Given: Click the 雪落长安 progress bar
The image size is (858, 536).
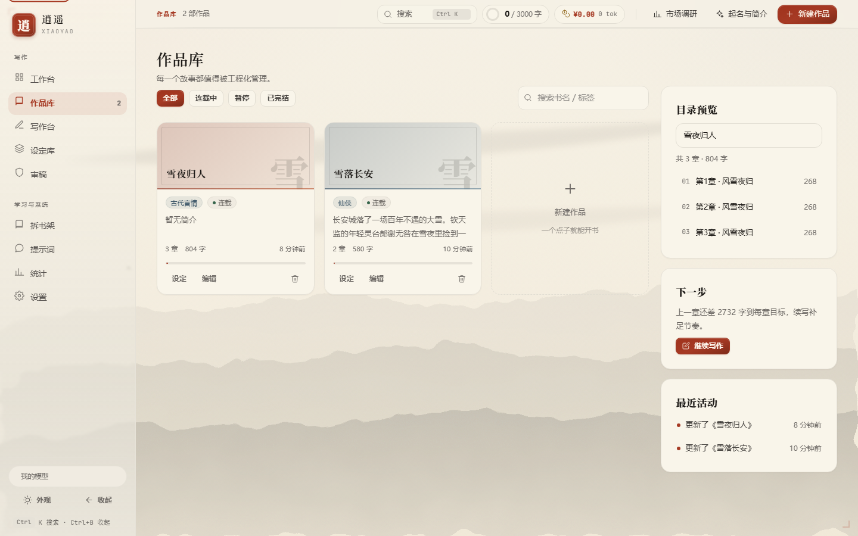Looking at the screenshot, I should 403,263.
